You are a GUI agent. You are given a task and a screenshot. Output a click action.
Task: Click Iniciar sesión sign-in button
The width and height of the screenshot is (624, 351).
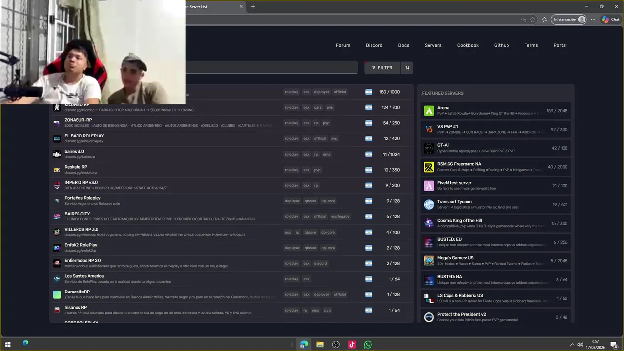568,19
